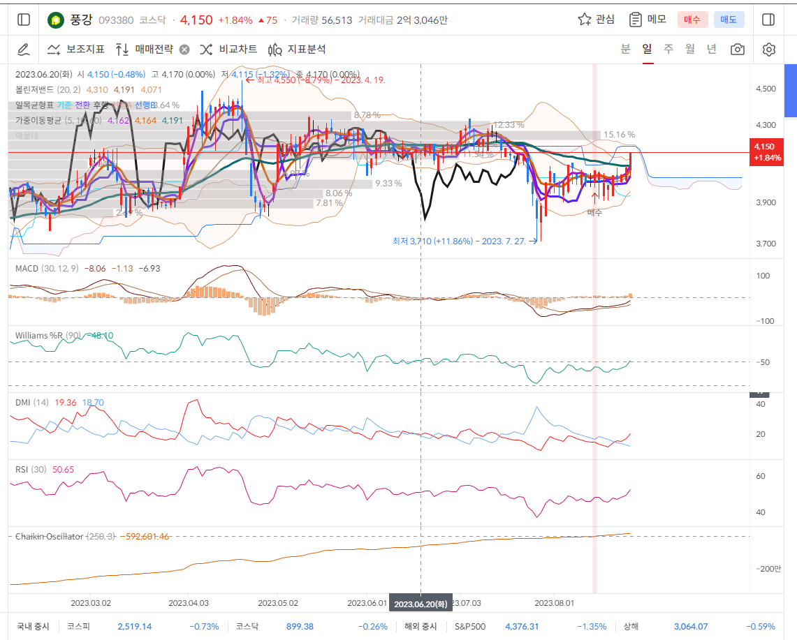797x640 pixels.
Task: Click the 거래량 56,513 volume text
Action: (x=322, y=20)
